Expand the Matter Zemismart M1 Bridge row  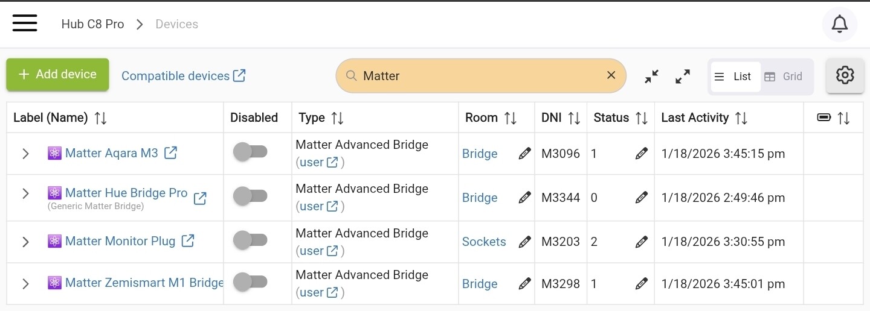tap(25, 283)
